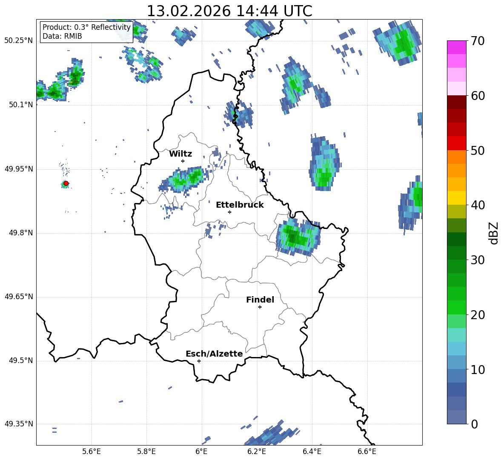The width and height of the screenshot is (504, 460).
Task: Click the 6.6°E longitude label
Action: (x=367, y=451)
